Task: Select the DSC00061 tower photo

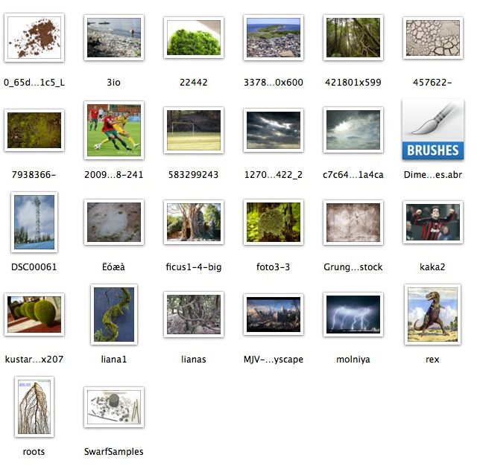Action: (x=34, y=222)
